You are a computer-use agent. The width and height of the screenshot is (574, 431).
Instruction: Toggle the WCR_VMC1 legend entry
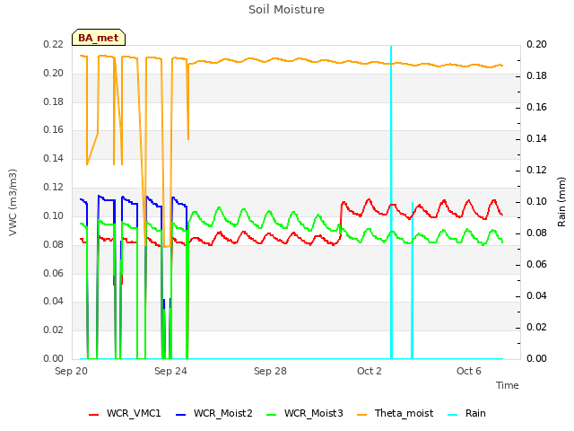pyautogui.click(x=125, y=413)
